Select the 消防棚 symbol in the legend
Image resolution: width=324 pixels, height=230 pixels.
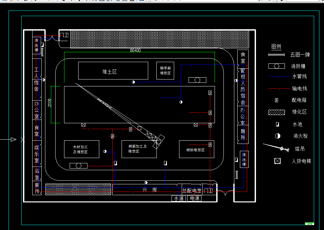pos(277,66)
